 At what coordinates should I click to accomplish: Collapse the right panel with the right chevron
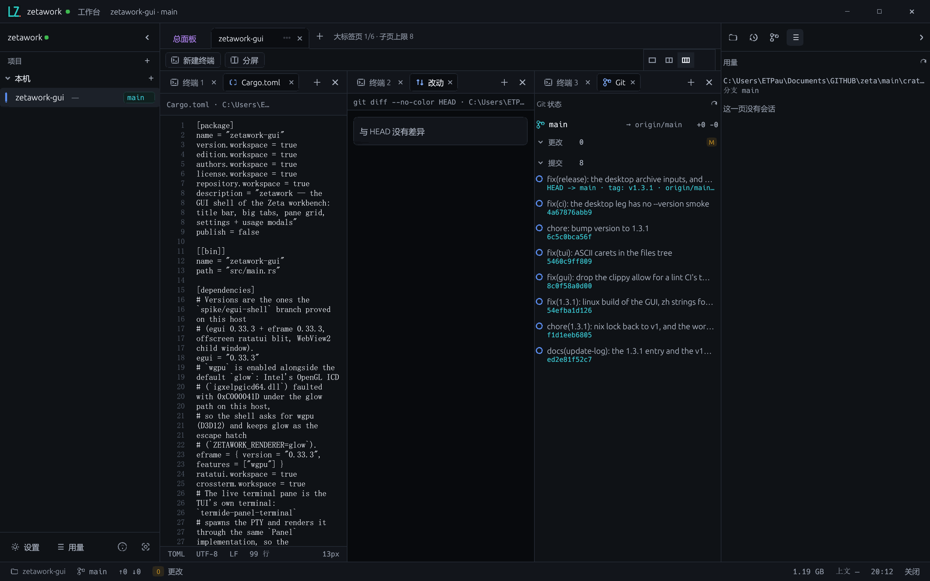[921, 37]
